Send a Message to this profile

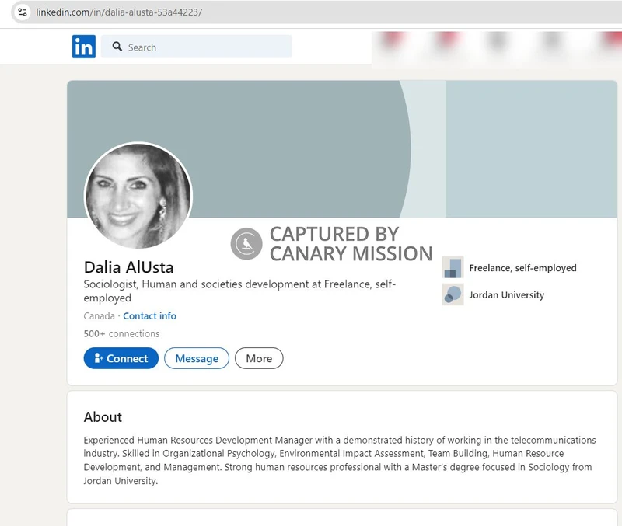pos(197,358)
